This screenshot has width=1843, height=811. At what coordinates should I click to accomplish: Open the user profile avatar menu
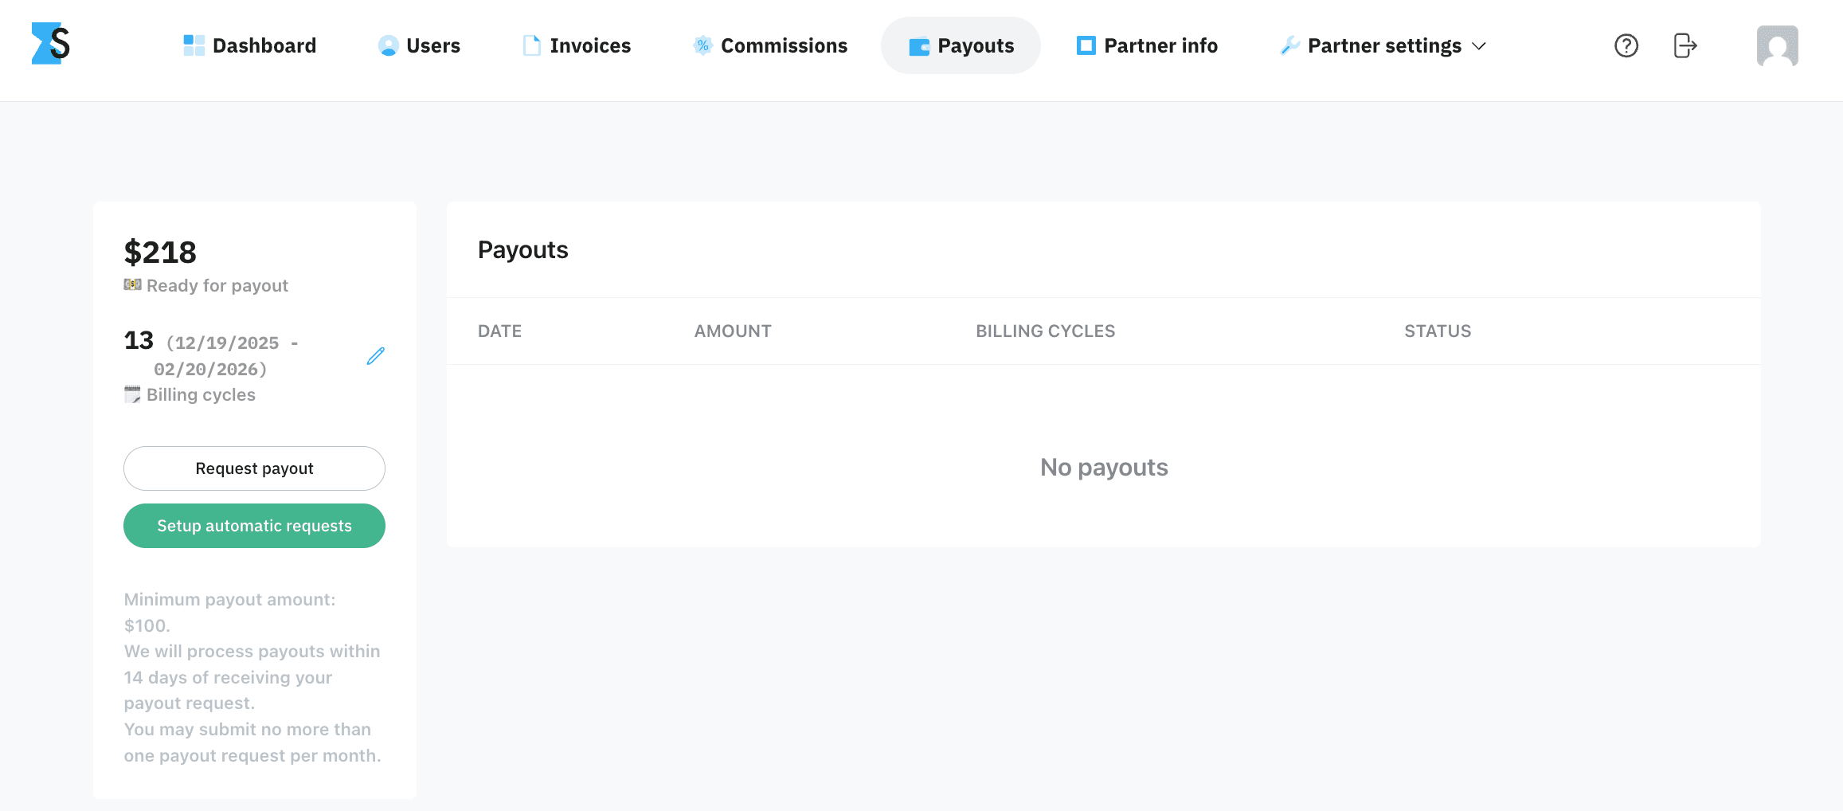[1777, 45]
